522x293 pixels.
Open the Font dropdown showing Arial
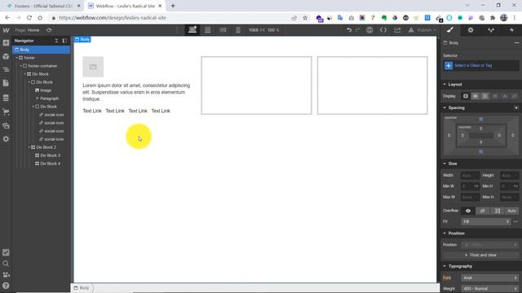pos(489,278)
